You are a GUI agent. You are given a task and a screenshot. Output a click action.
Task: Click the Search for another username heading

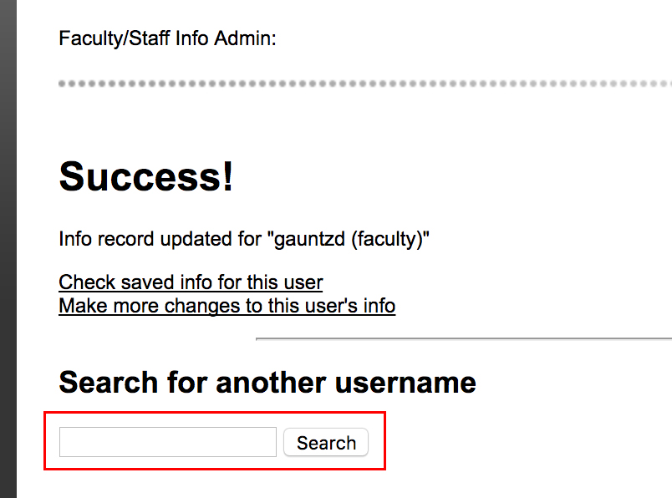pos(267,383)
